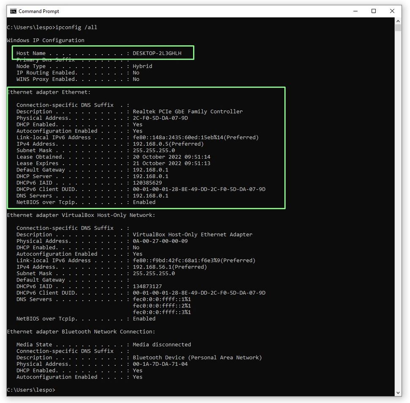Click the Bluetooth Network Connection section header
The height and width of the screenshot is (403, 410).
coord(82,331)
